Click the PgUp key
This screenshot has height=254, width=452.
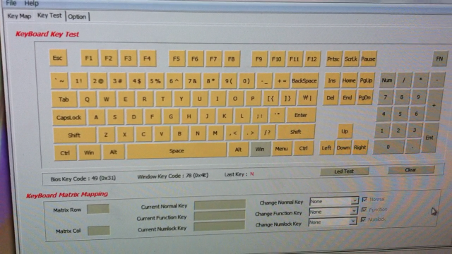click(x=366, y=80)
